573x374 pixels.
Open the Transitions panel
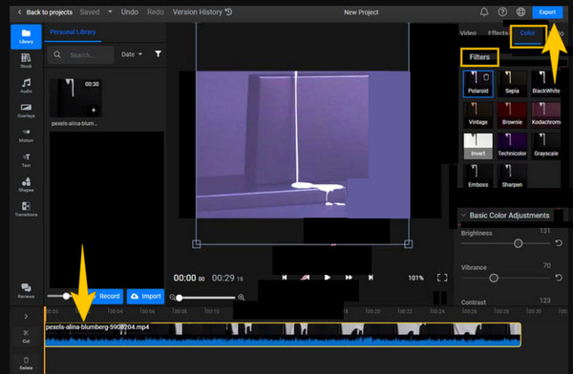coord(26,209)
